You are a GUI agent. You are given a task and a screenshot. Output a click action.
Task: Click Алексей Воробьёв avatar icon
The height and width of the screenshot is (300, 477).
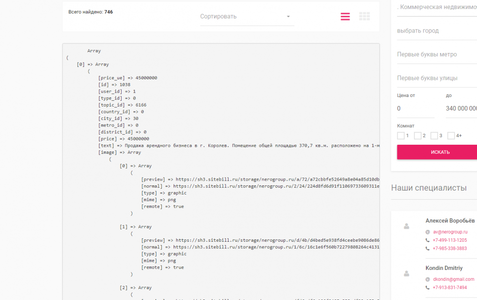pos(406,226)
